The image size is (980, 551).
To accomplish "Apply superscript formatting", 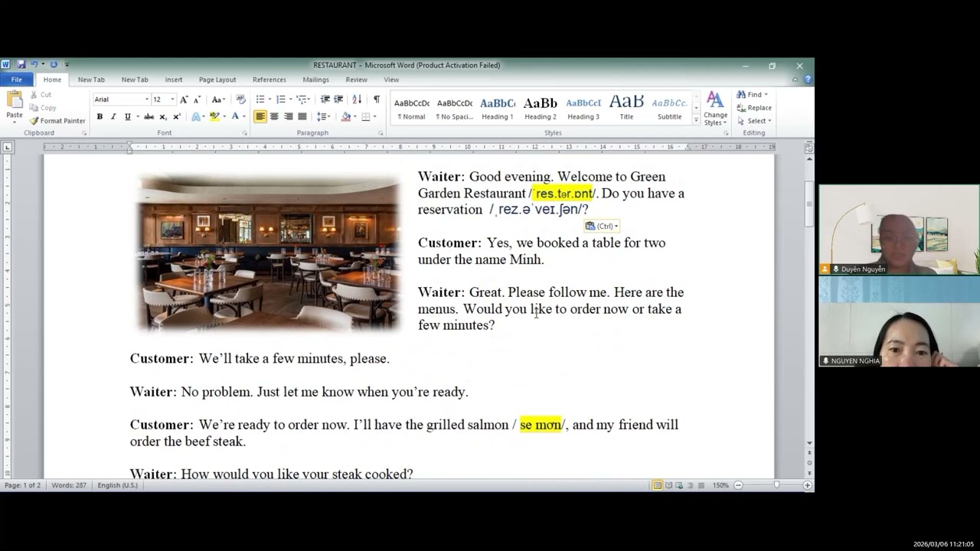I will click(176, 116).
